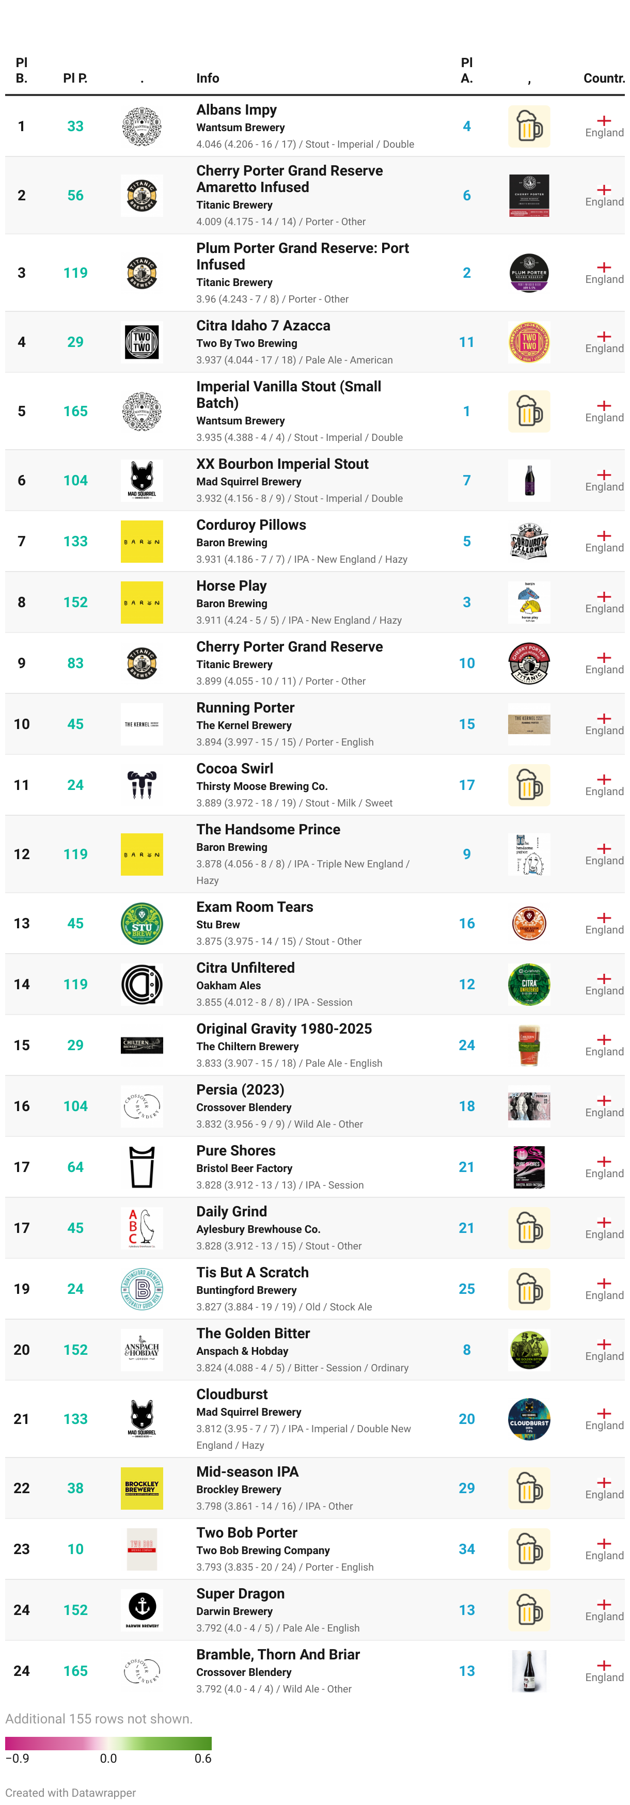630x1805 pixels.
Task: Sort the table by the Info column header
Action: [208, 78]
